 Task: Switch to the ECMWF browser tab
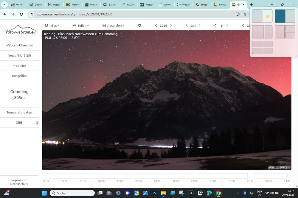click(x=109, y=5)
